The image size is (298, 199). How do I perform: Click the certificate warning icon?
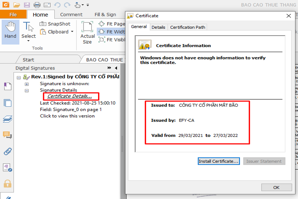tap(144, 45)
